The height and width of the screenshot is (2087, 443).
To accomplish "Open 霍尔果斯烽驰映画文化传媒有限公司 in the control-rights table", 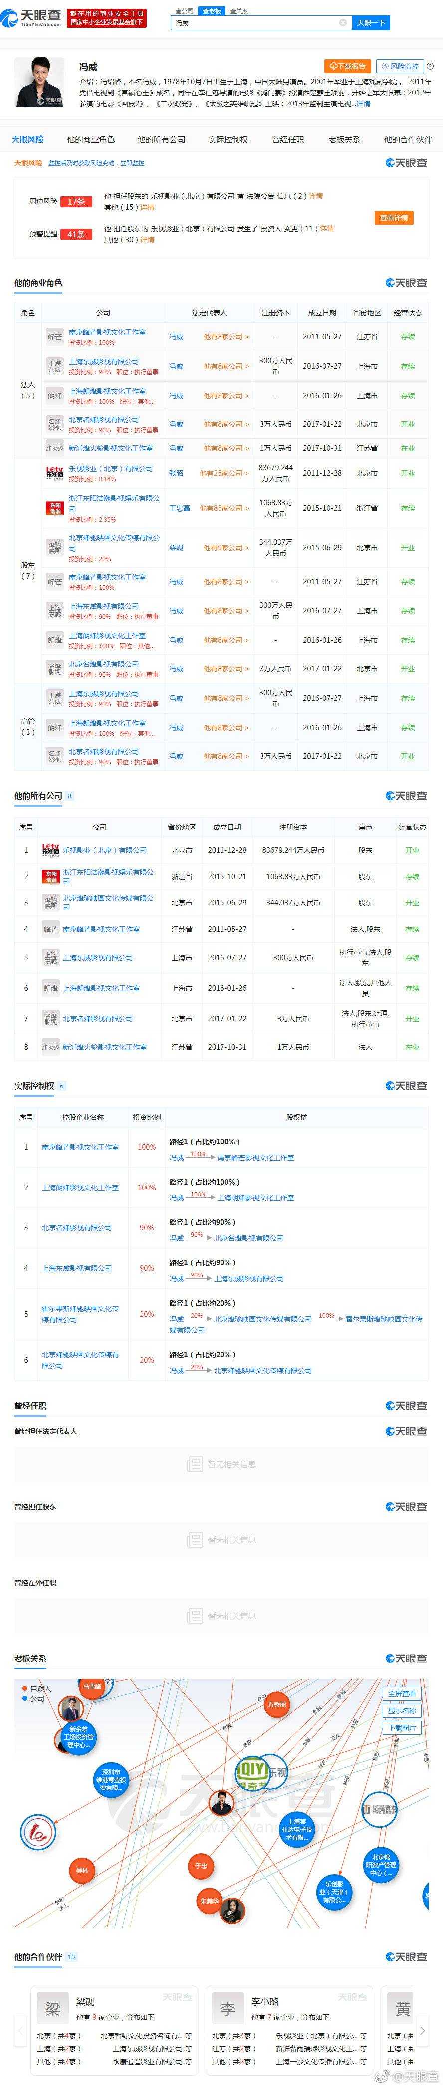I will pos(80,1314).
